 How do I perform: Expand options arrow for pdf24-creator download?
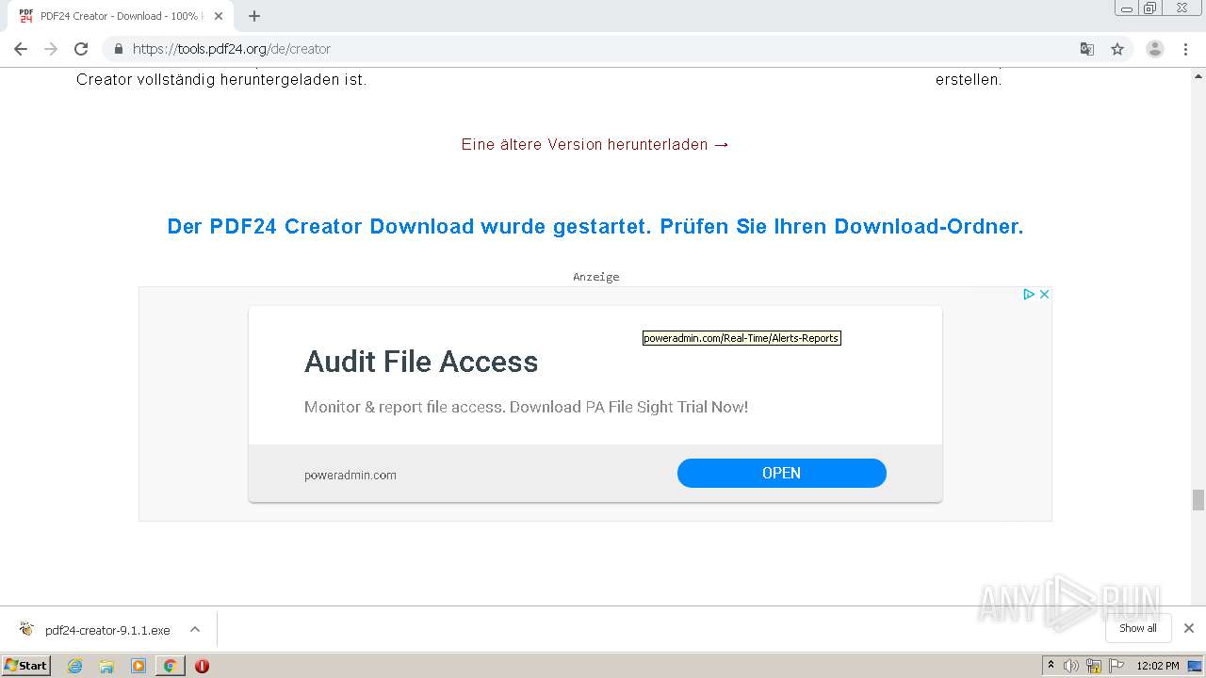[x=195, y=629]
